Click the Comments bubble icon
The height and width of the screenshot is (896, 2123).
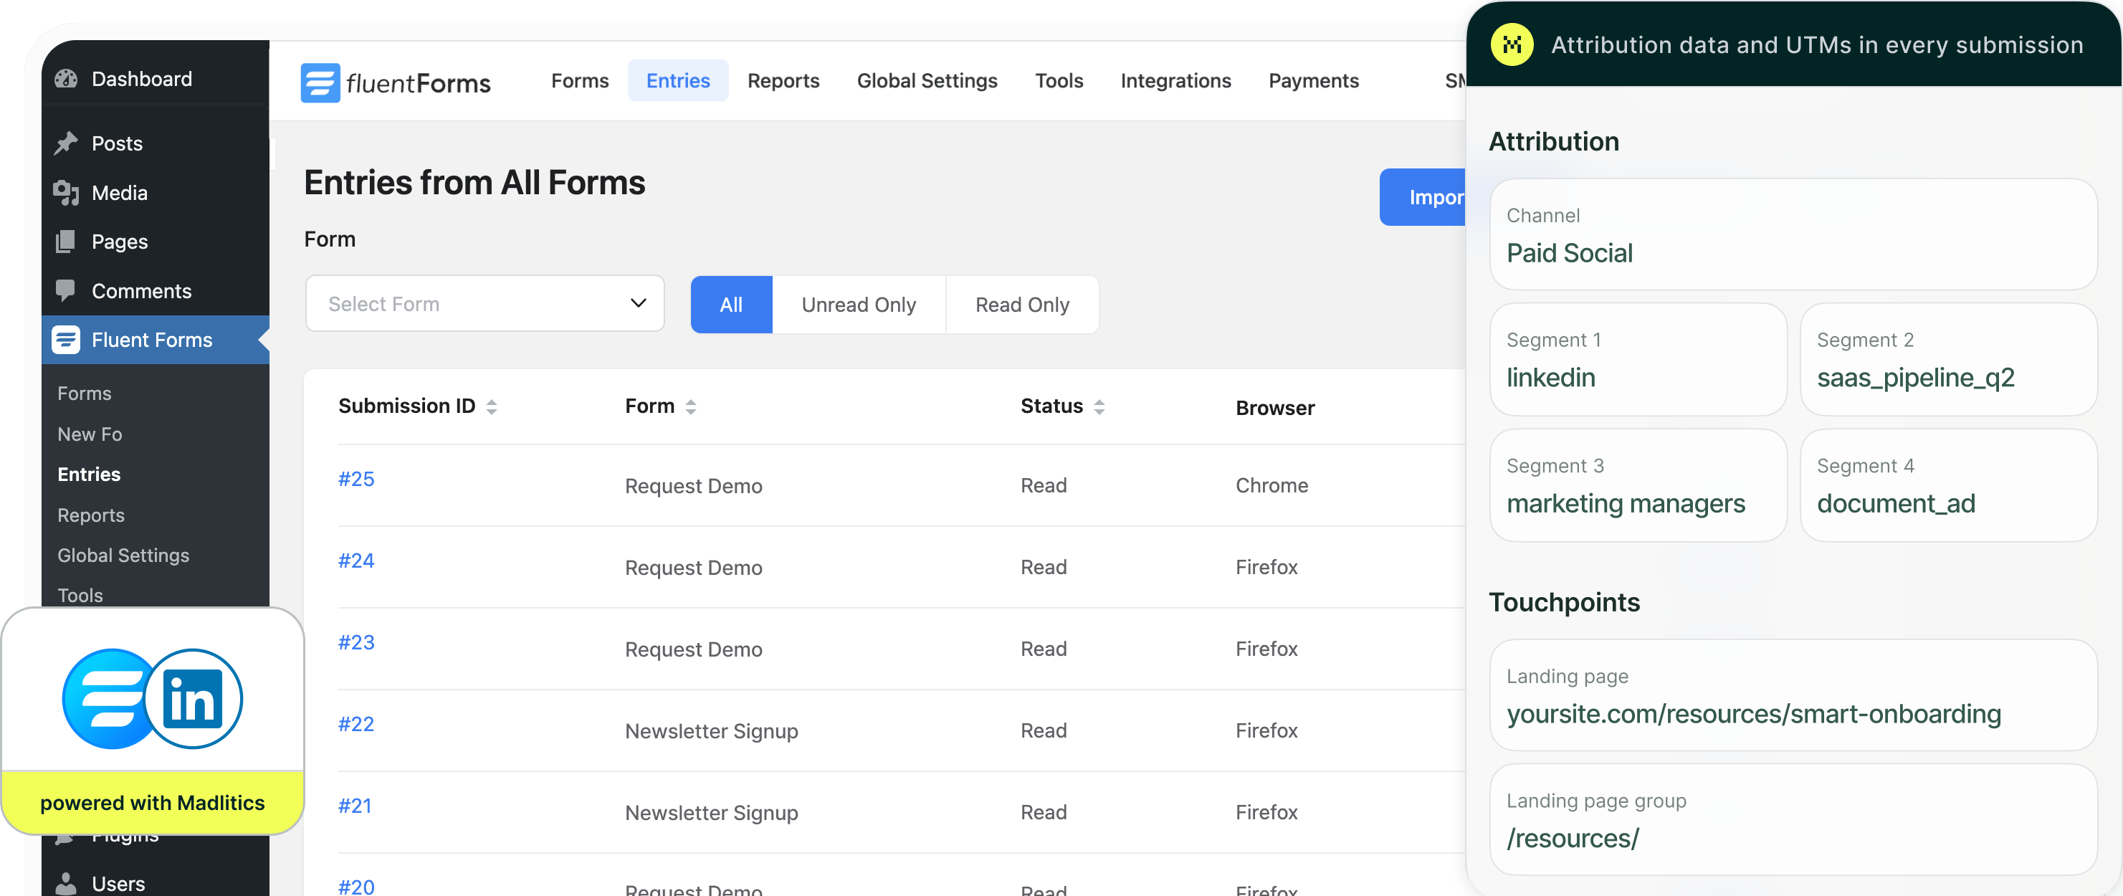(x=66, y=290)
